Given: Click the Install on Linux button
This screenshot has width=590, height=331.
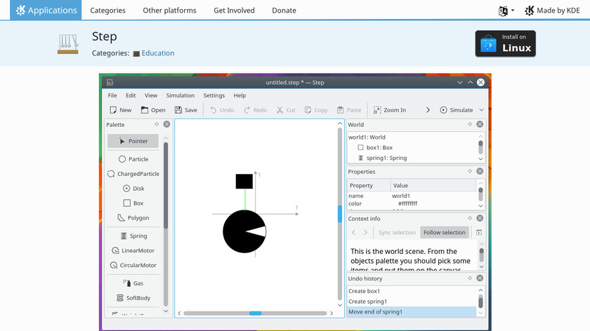Looking at the screenshot, I should (x=505, y=43).
